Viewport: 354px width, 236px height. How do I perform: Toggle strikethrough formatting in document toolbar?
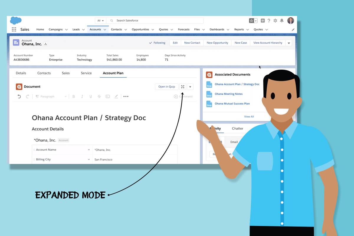99,96
